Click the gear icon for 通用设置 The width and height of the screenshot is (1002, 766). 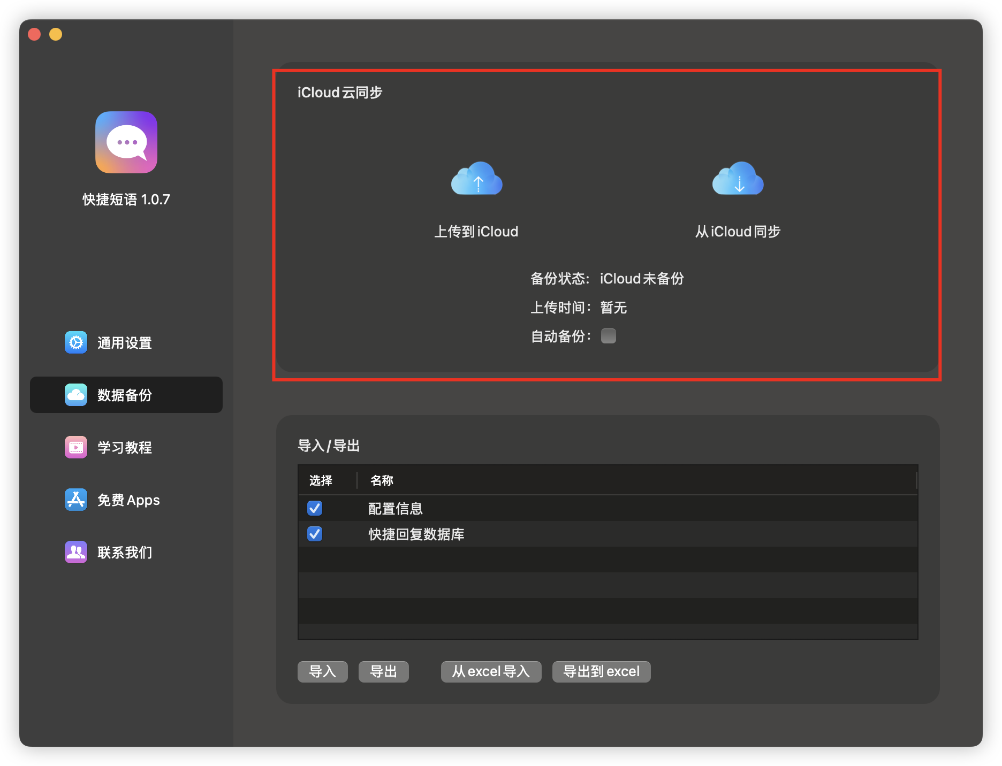(x=76, y=342)
